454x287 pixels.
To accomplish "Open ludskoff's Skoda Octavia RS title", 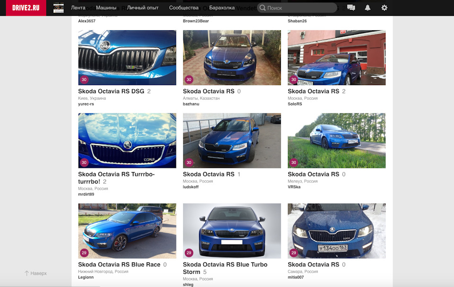I will (209, 174).
